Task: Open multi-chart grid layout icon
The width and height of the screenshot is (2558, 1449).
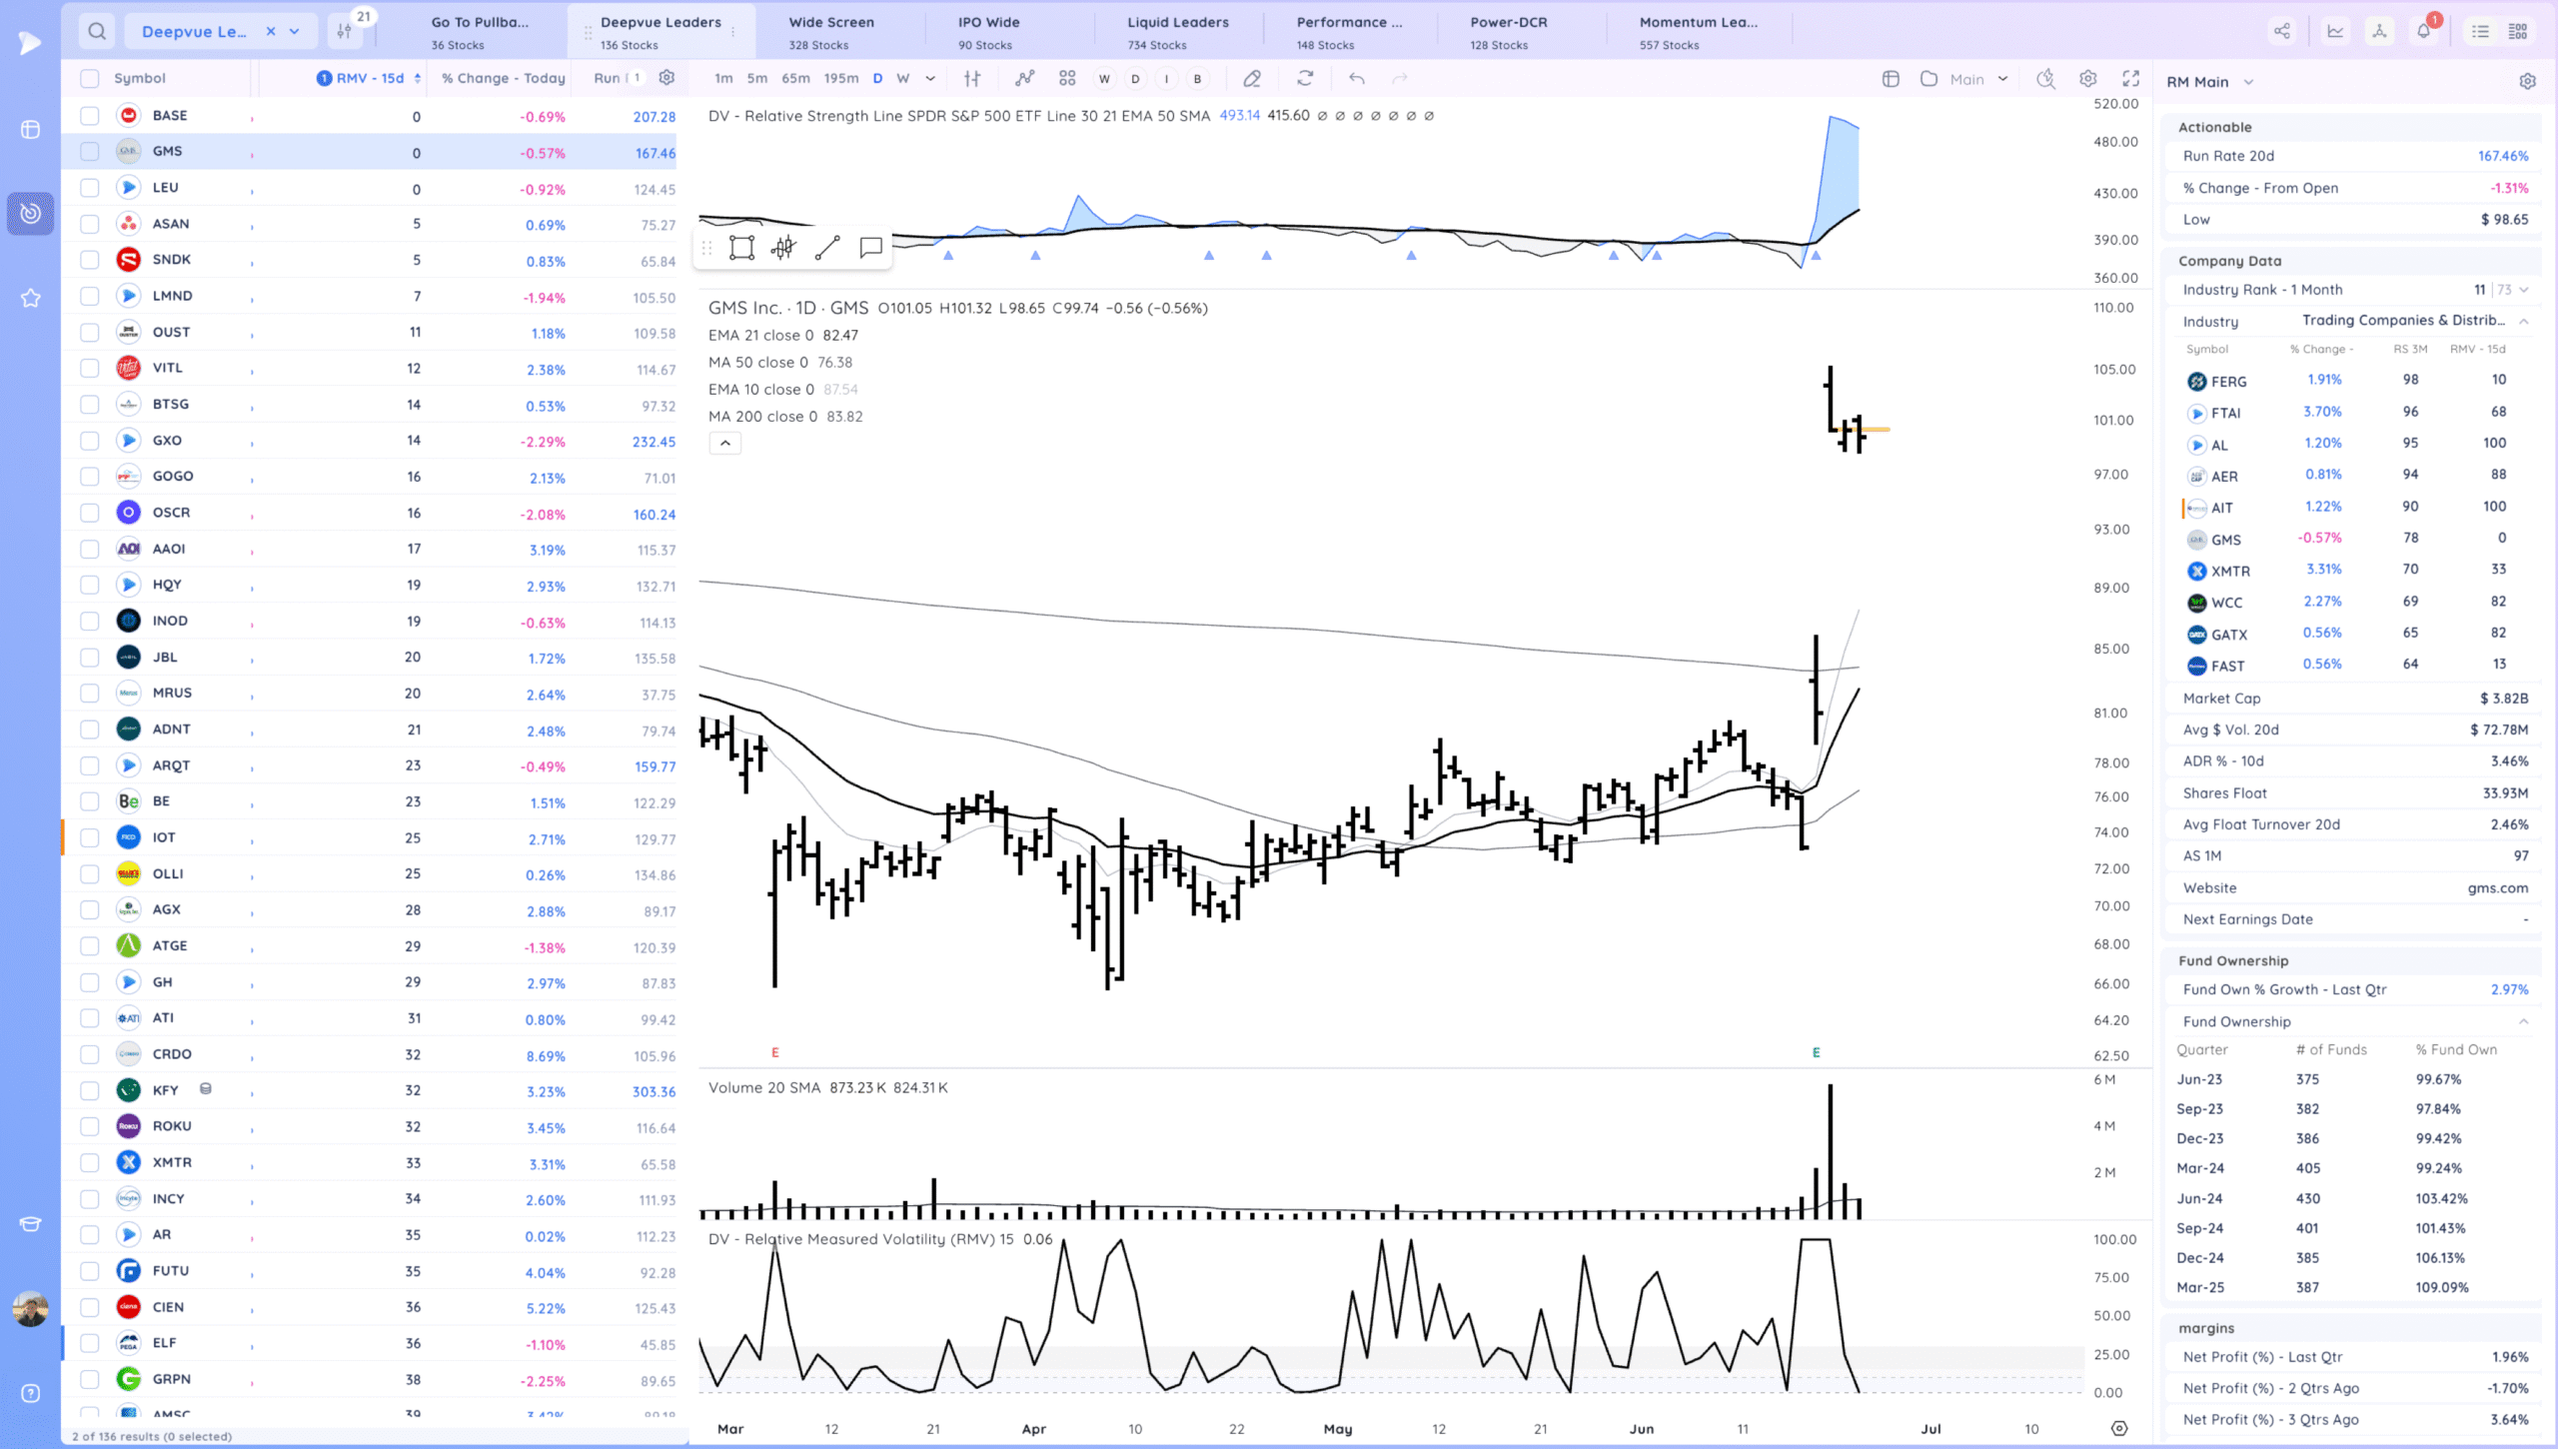Action: [1067, 78]
